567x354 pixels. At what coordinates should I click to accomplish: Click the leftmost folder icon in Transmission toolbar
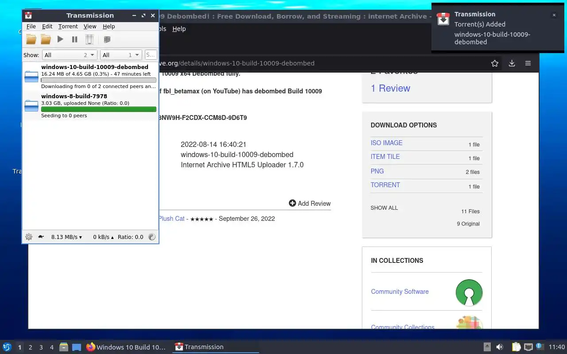31,39
